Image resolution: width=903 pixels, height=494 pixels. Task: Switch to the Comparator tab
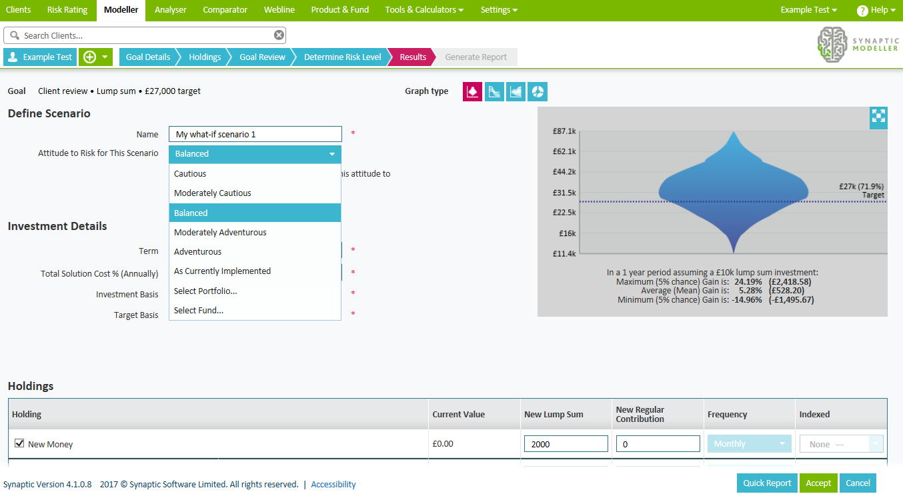tap(225, 10)
